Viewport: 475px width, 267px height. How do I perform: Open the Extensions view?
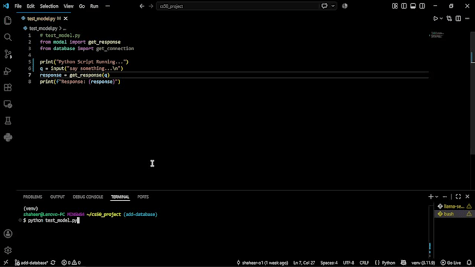click(8, 88)
